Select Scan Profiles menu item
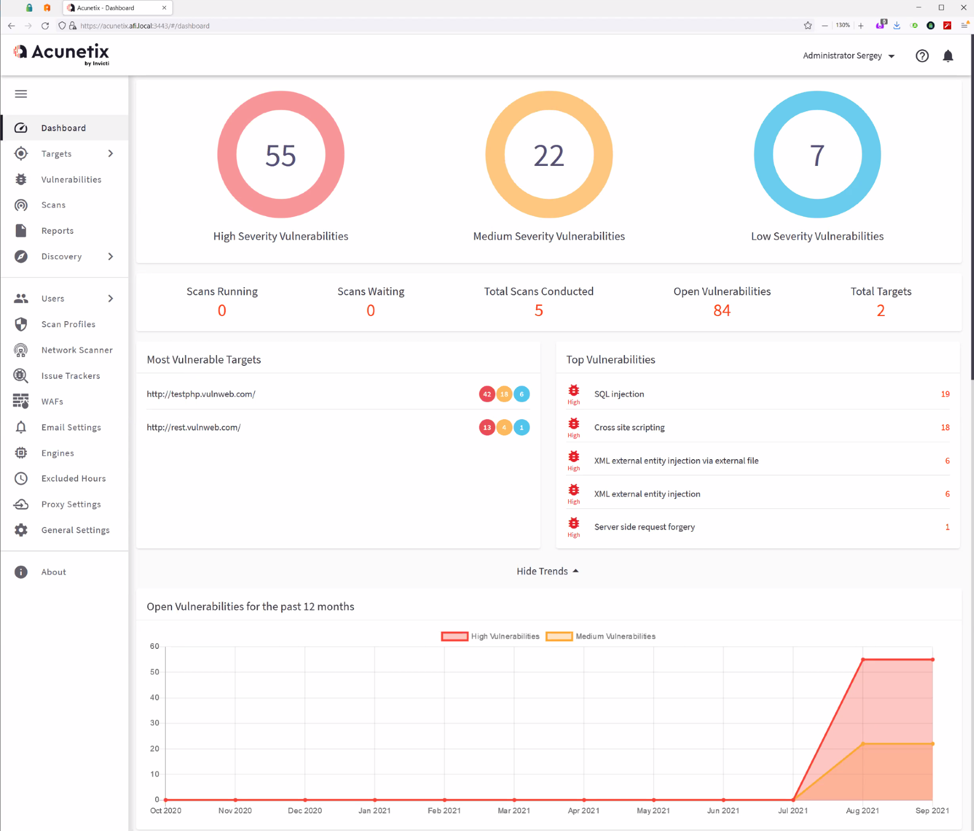The width and height of the screenshot is (974, 831). click(68, 324)
